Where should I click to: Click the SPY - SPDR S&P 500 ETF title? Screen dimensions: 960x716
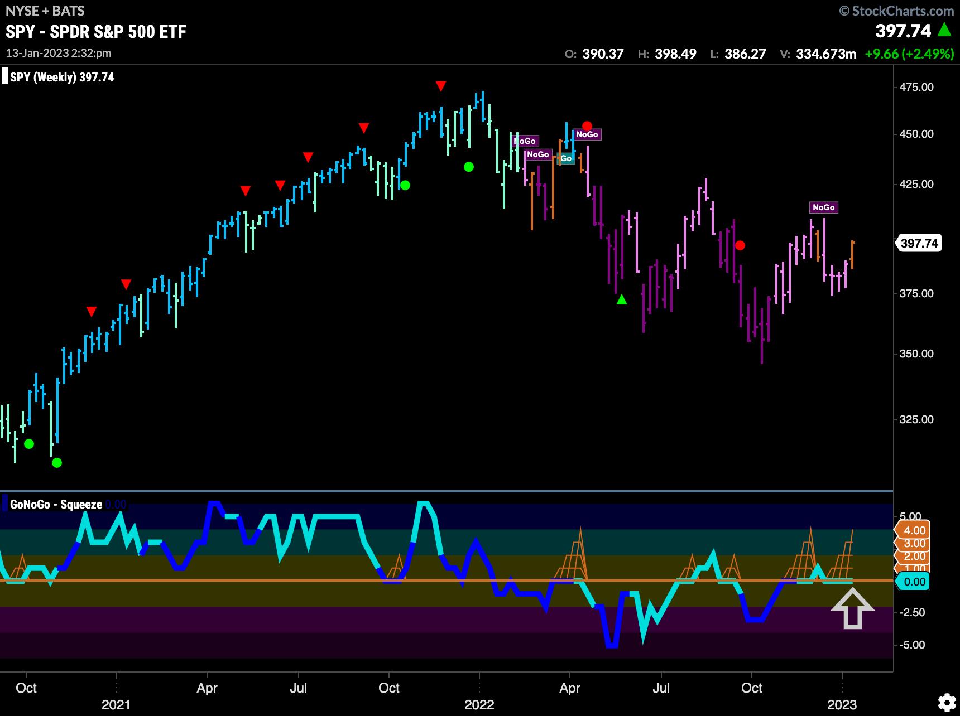96,32
